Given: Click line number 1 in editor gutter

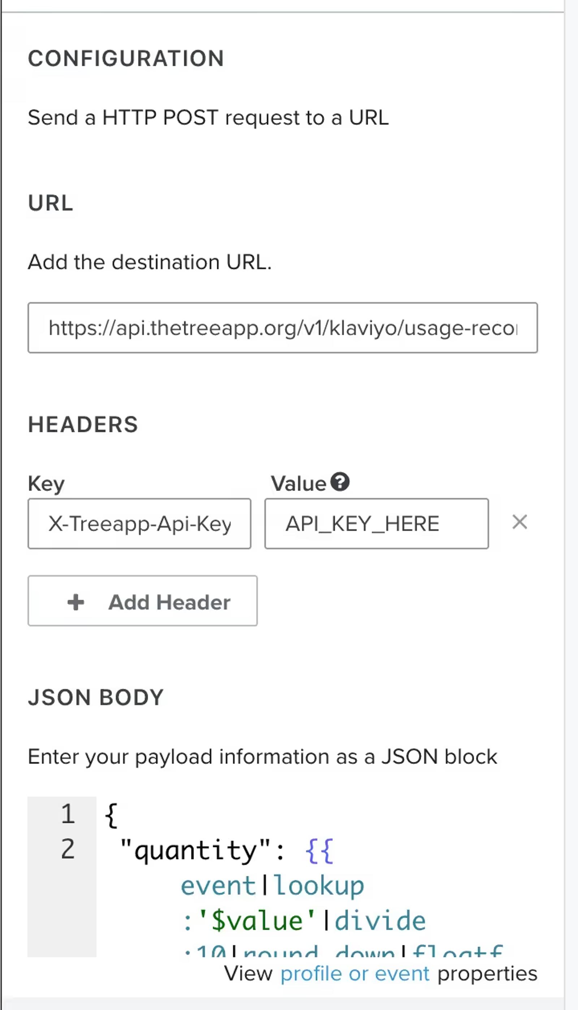Looking at the screenshot, I should tap(68, 813).
